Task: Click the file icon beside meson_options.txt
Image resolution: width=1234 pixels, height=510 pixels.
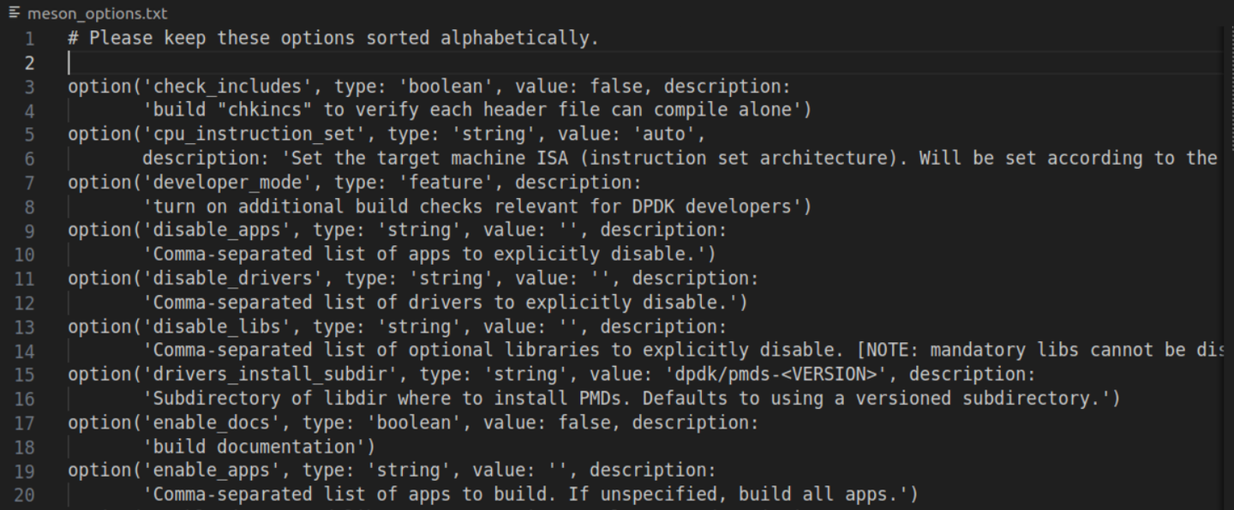Action: [x=15, y=13]
